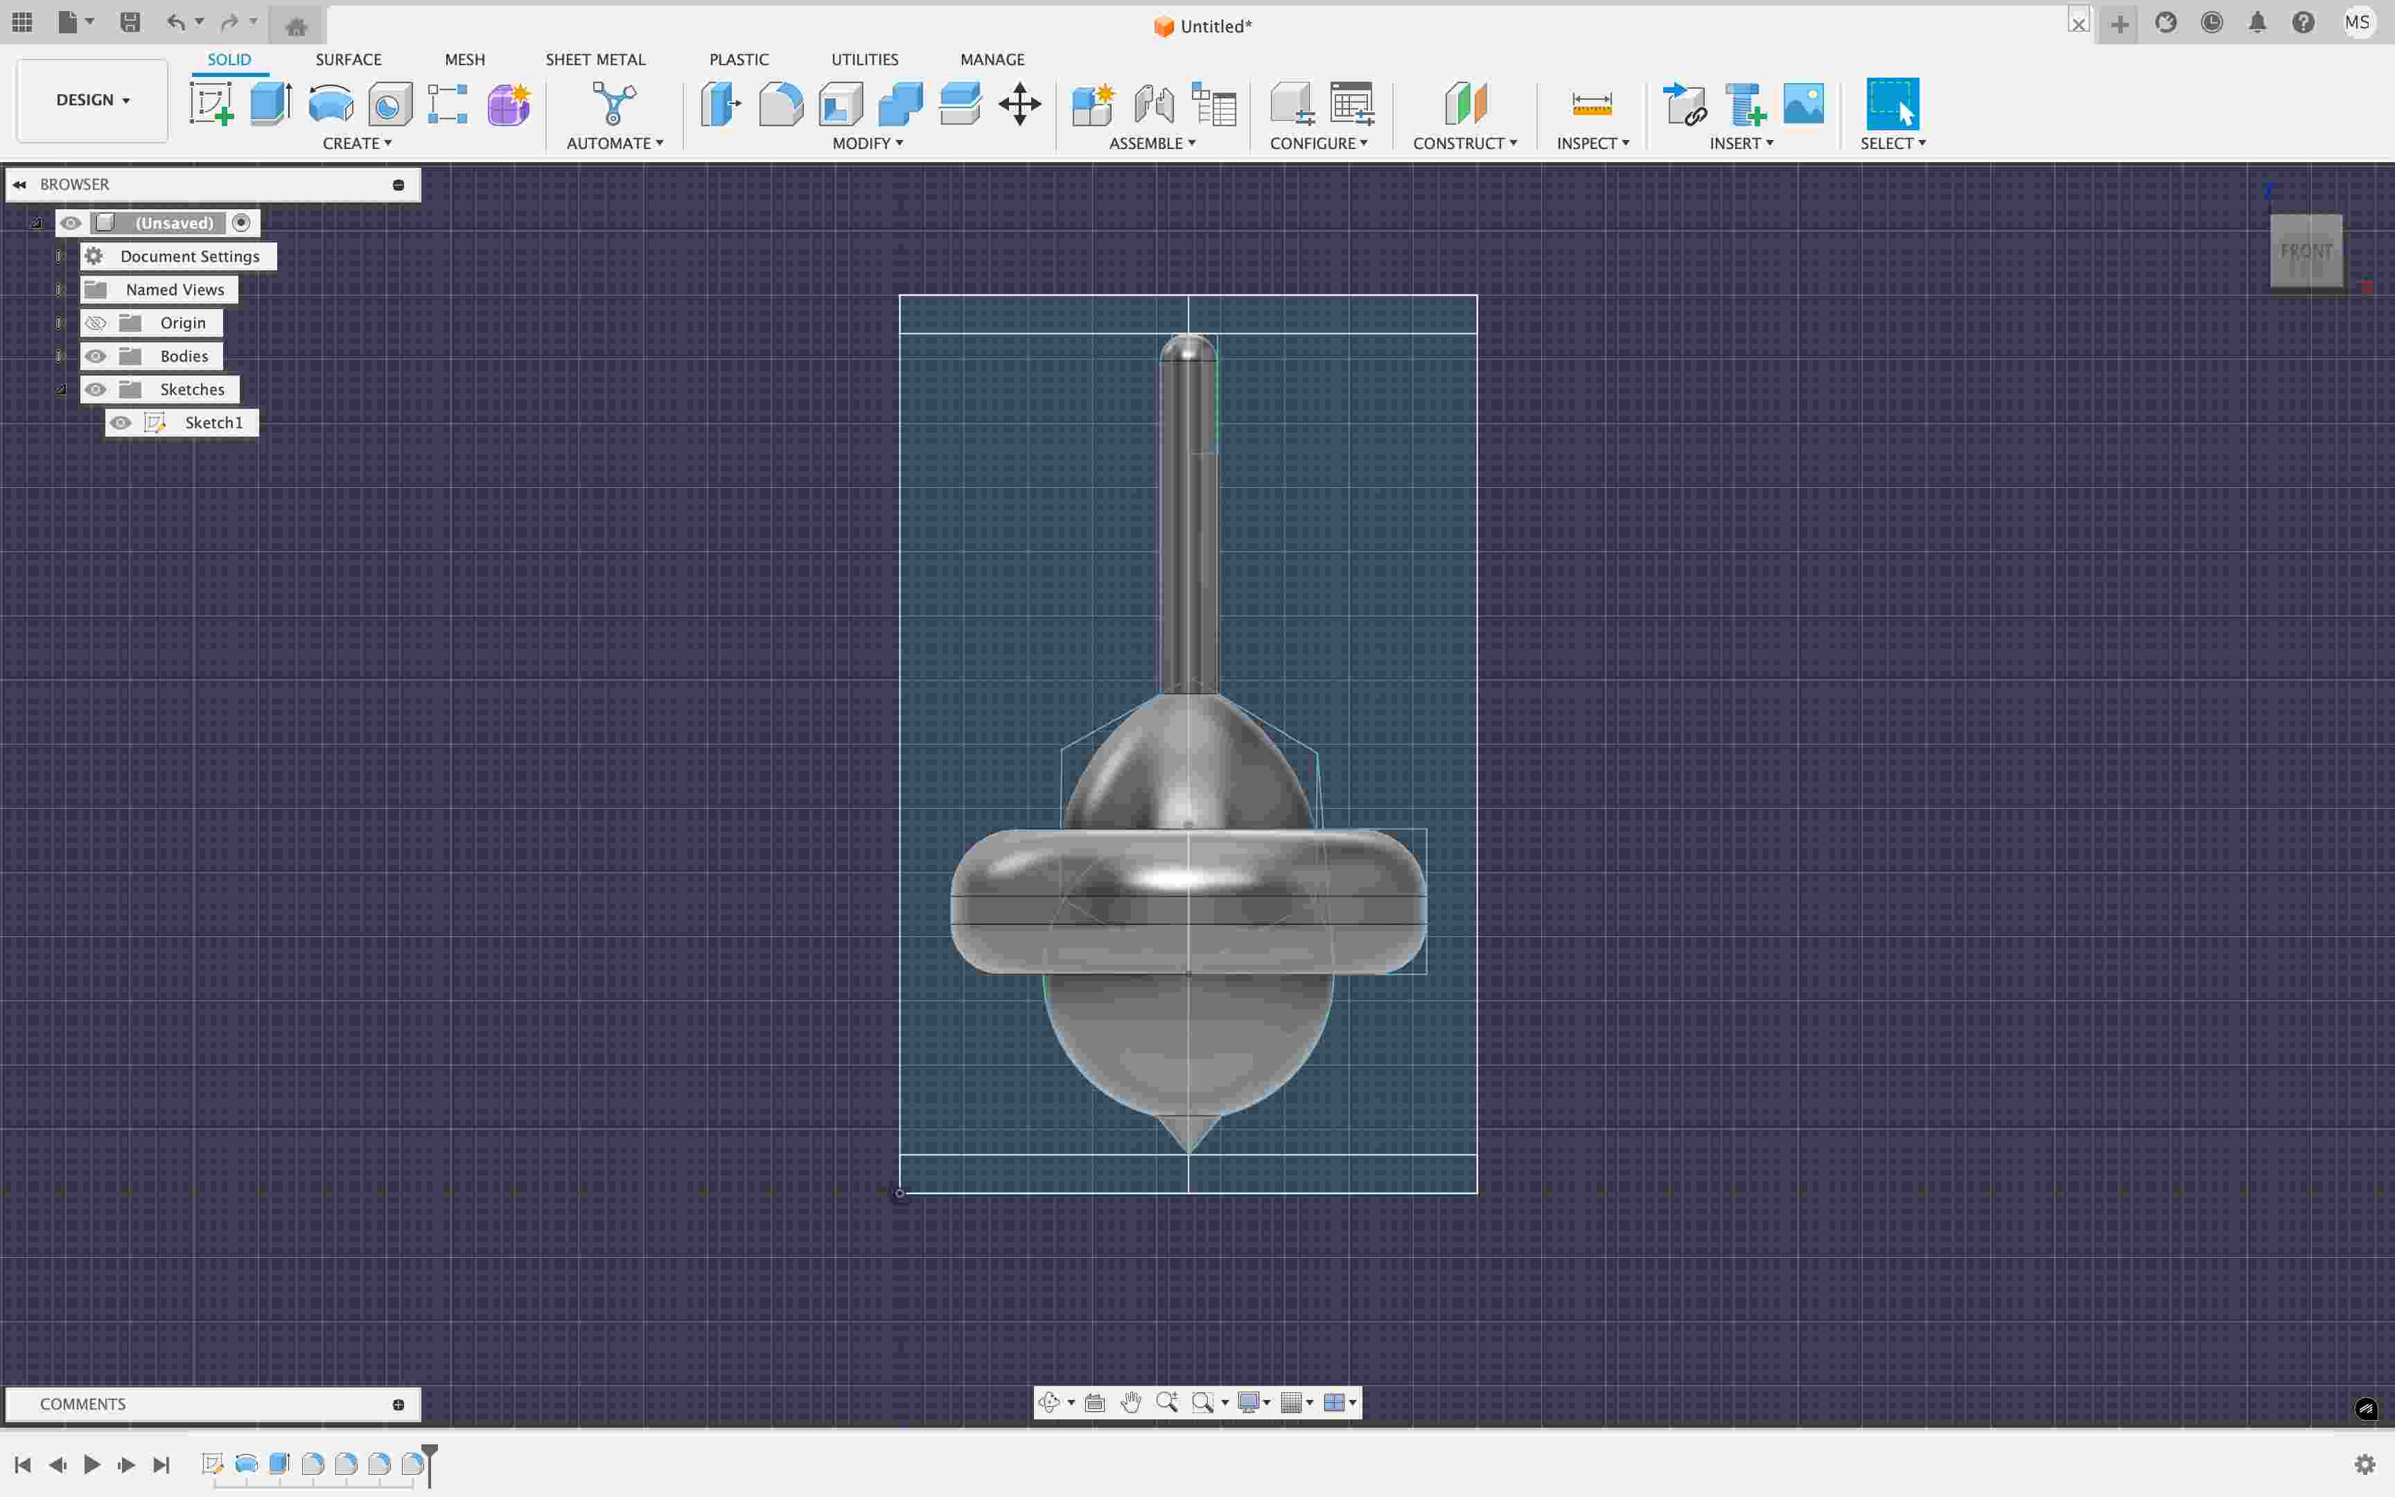
Task: Open the Modify dropdown menu
Action: pos(868,143)
